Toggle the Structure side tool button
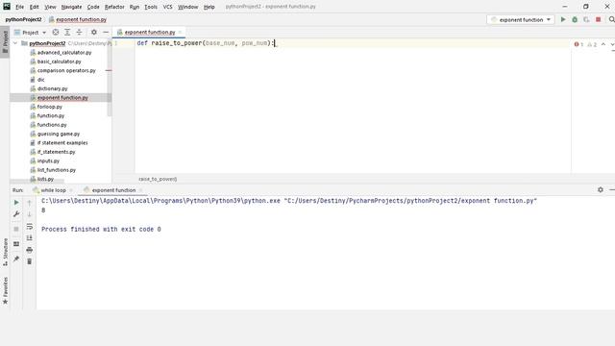 5,252
